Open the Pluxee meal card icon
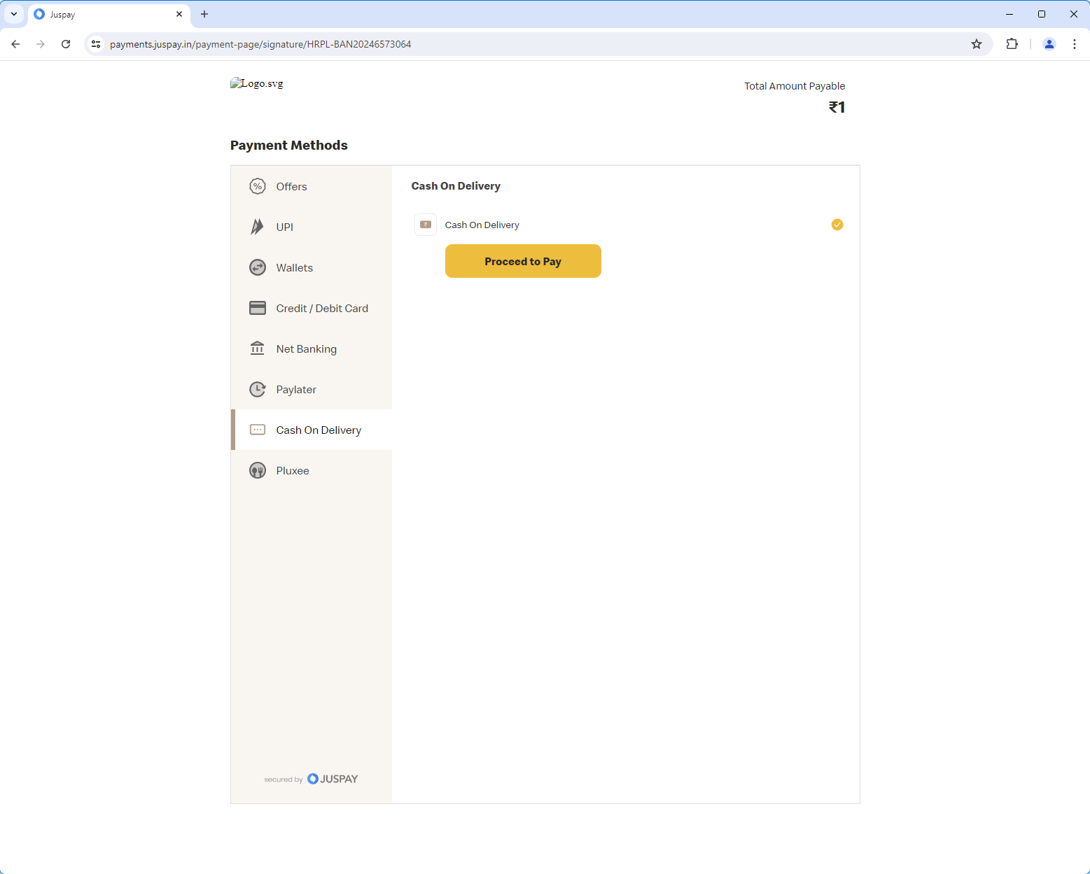Viewport: 1090px width, 874px height. click(x=258, y=470)
